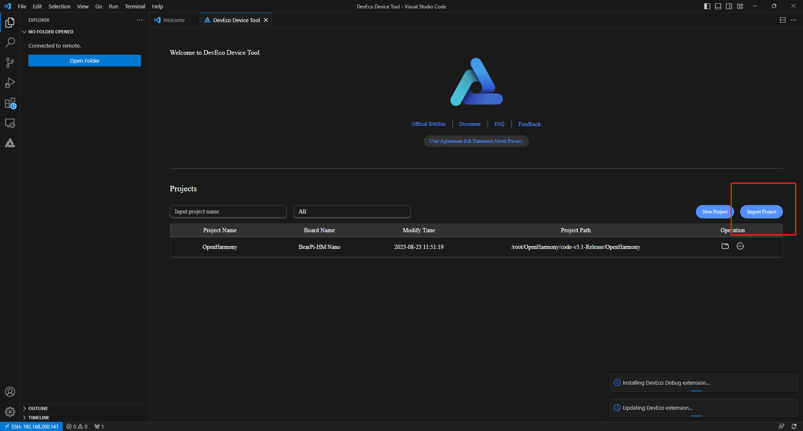The image size is (803, 431).
Task: Open the FAQ link
Action: click(499, 124)
